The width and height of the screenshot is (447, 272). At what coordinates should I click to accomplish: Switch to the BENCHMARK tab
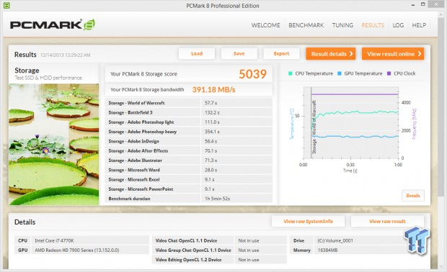[x=306, y=25]
